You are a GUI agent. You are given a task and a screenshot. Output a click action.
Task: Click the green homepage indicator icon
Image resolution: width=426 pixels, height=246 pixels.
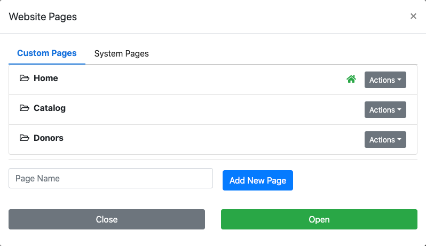[351, 80]
